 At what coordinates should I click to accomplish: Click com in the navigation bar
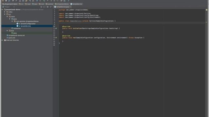tap(41, 4)
